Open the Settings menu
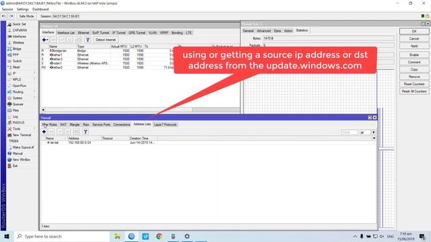 [22, 9]
